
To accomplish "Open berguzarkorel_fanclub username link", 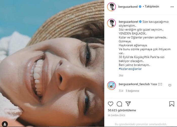I will coord(134,84).
